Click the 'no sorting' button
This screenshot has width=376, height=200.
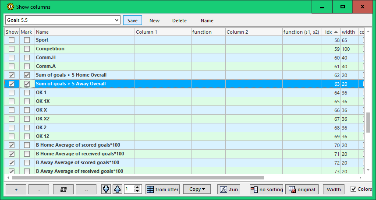click(266, 189)
